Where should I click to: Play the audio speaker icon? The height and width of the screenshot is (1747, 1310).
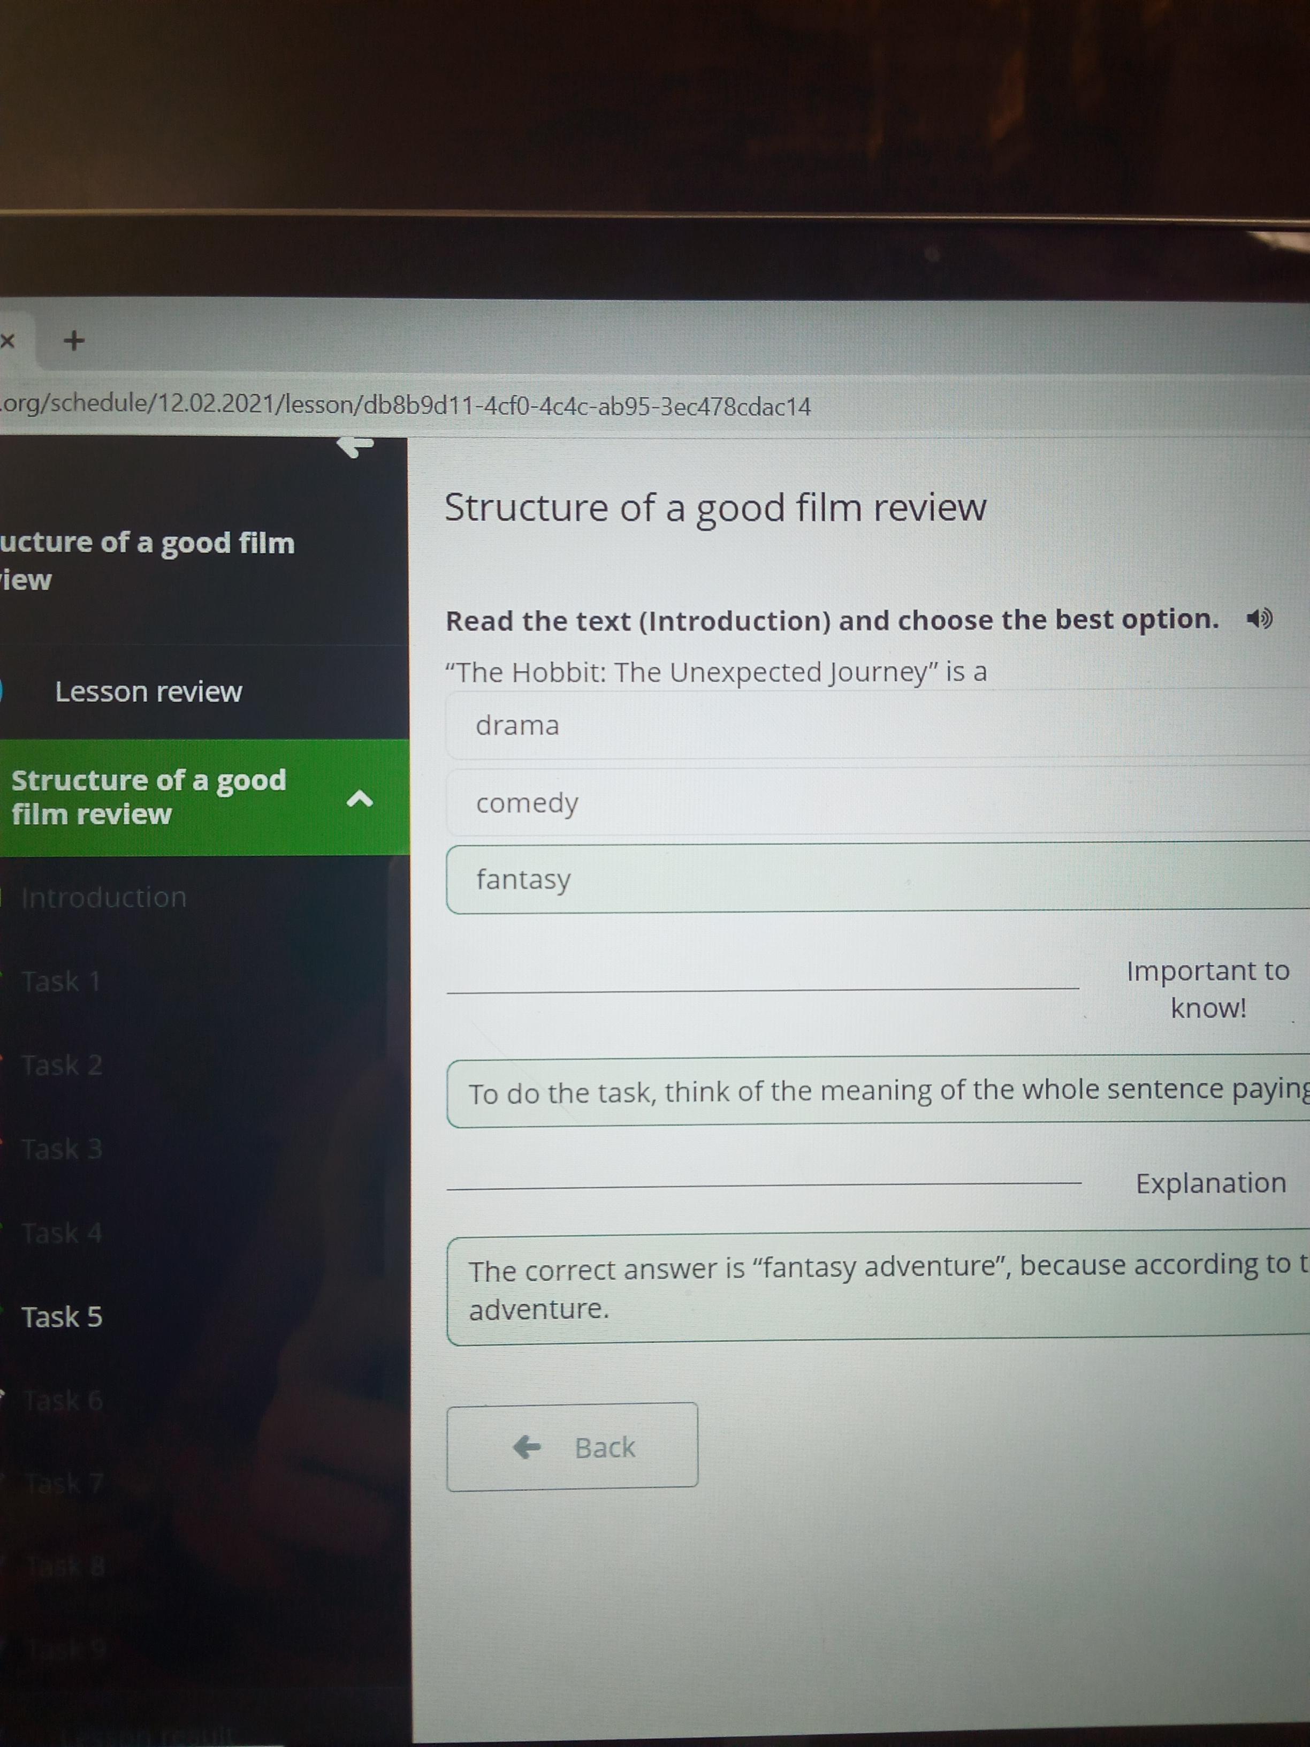pos(1259,618)
